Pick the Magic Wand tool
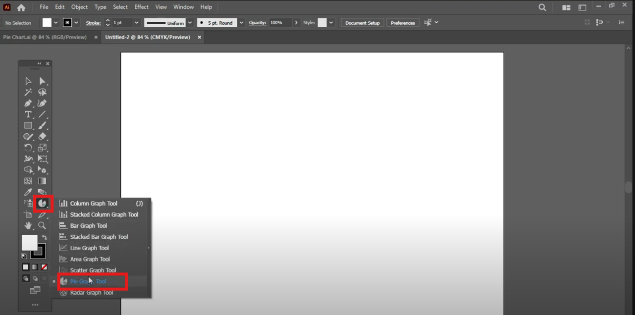This screenshot has height=315, width=635. pyautogui.click(x=28, y=92)
